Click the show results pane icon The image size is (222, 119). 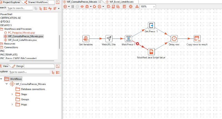[124, 6]
